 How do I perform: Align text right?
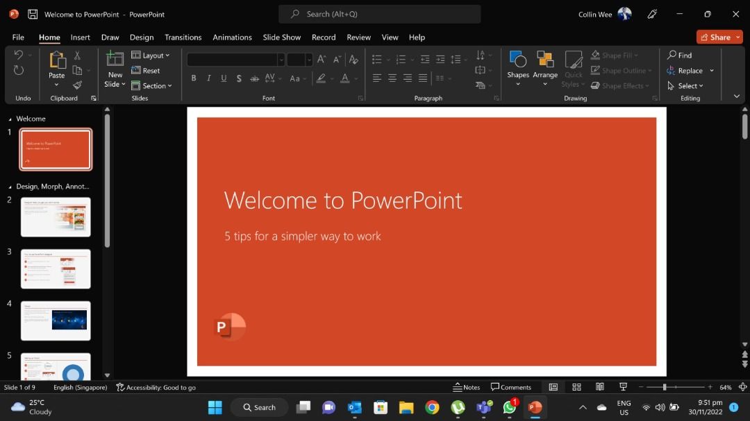(408, 78)
